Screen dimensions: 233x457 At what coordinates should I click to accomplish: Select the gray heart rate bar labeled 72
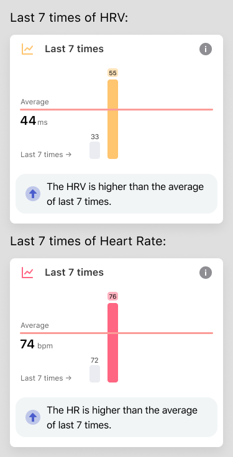[x=95, y=374]
